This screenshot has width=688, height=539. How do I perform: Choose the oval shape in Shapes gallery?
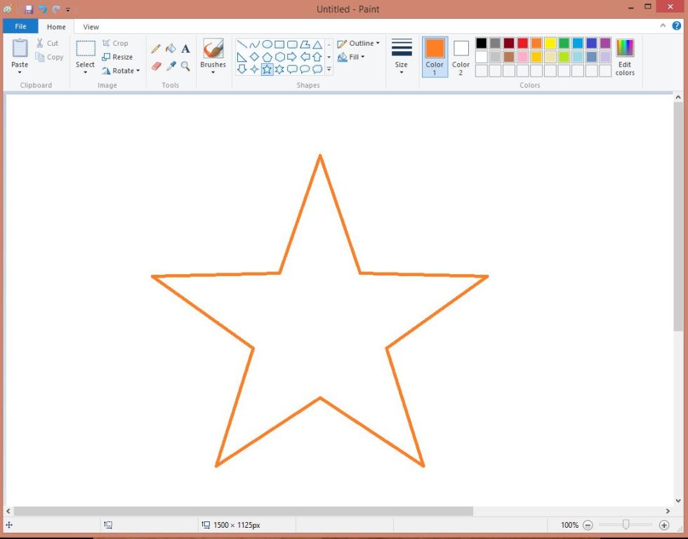tap(267, 44)
